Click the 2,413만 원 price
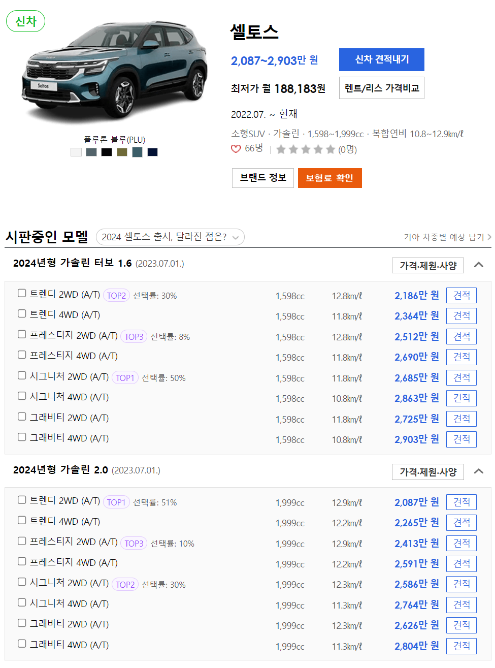The image size is (495, 668). point(417,544)
